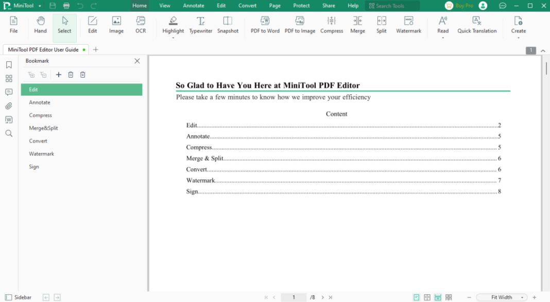550x302 pixels.
Task: Switch to continuous scrolling page mode
Action: [x=438, y=297]
